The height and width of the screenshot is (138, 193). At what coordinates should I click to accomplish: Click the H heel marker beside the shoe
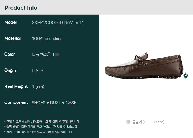[x=185, y=75]
